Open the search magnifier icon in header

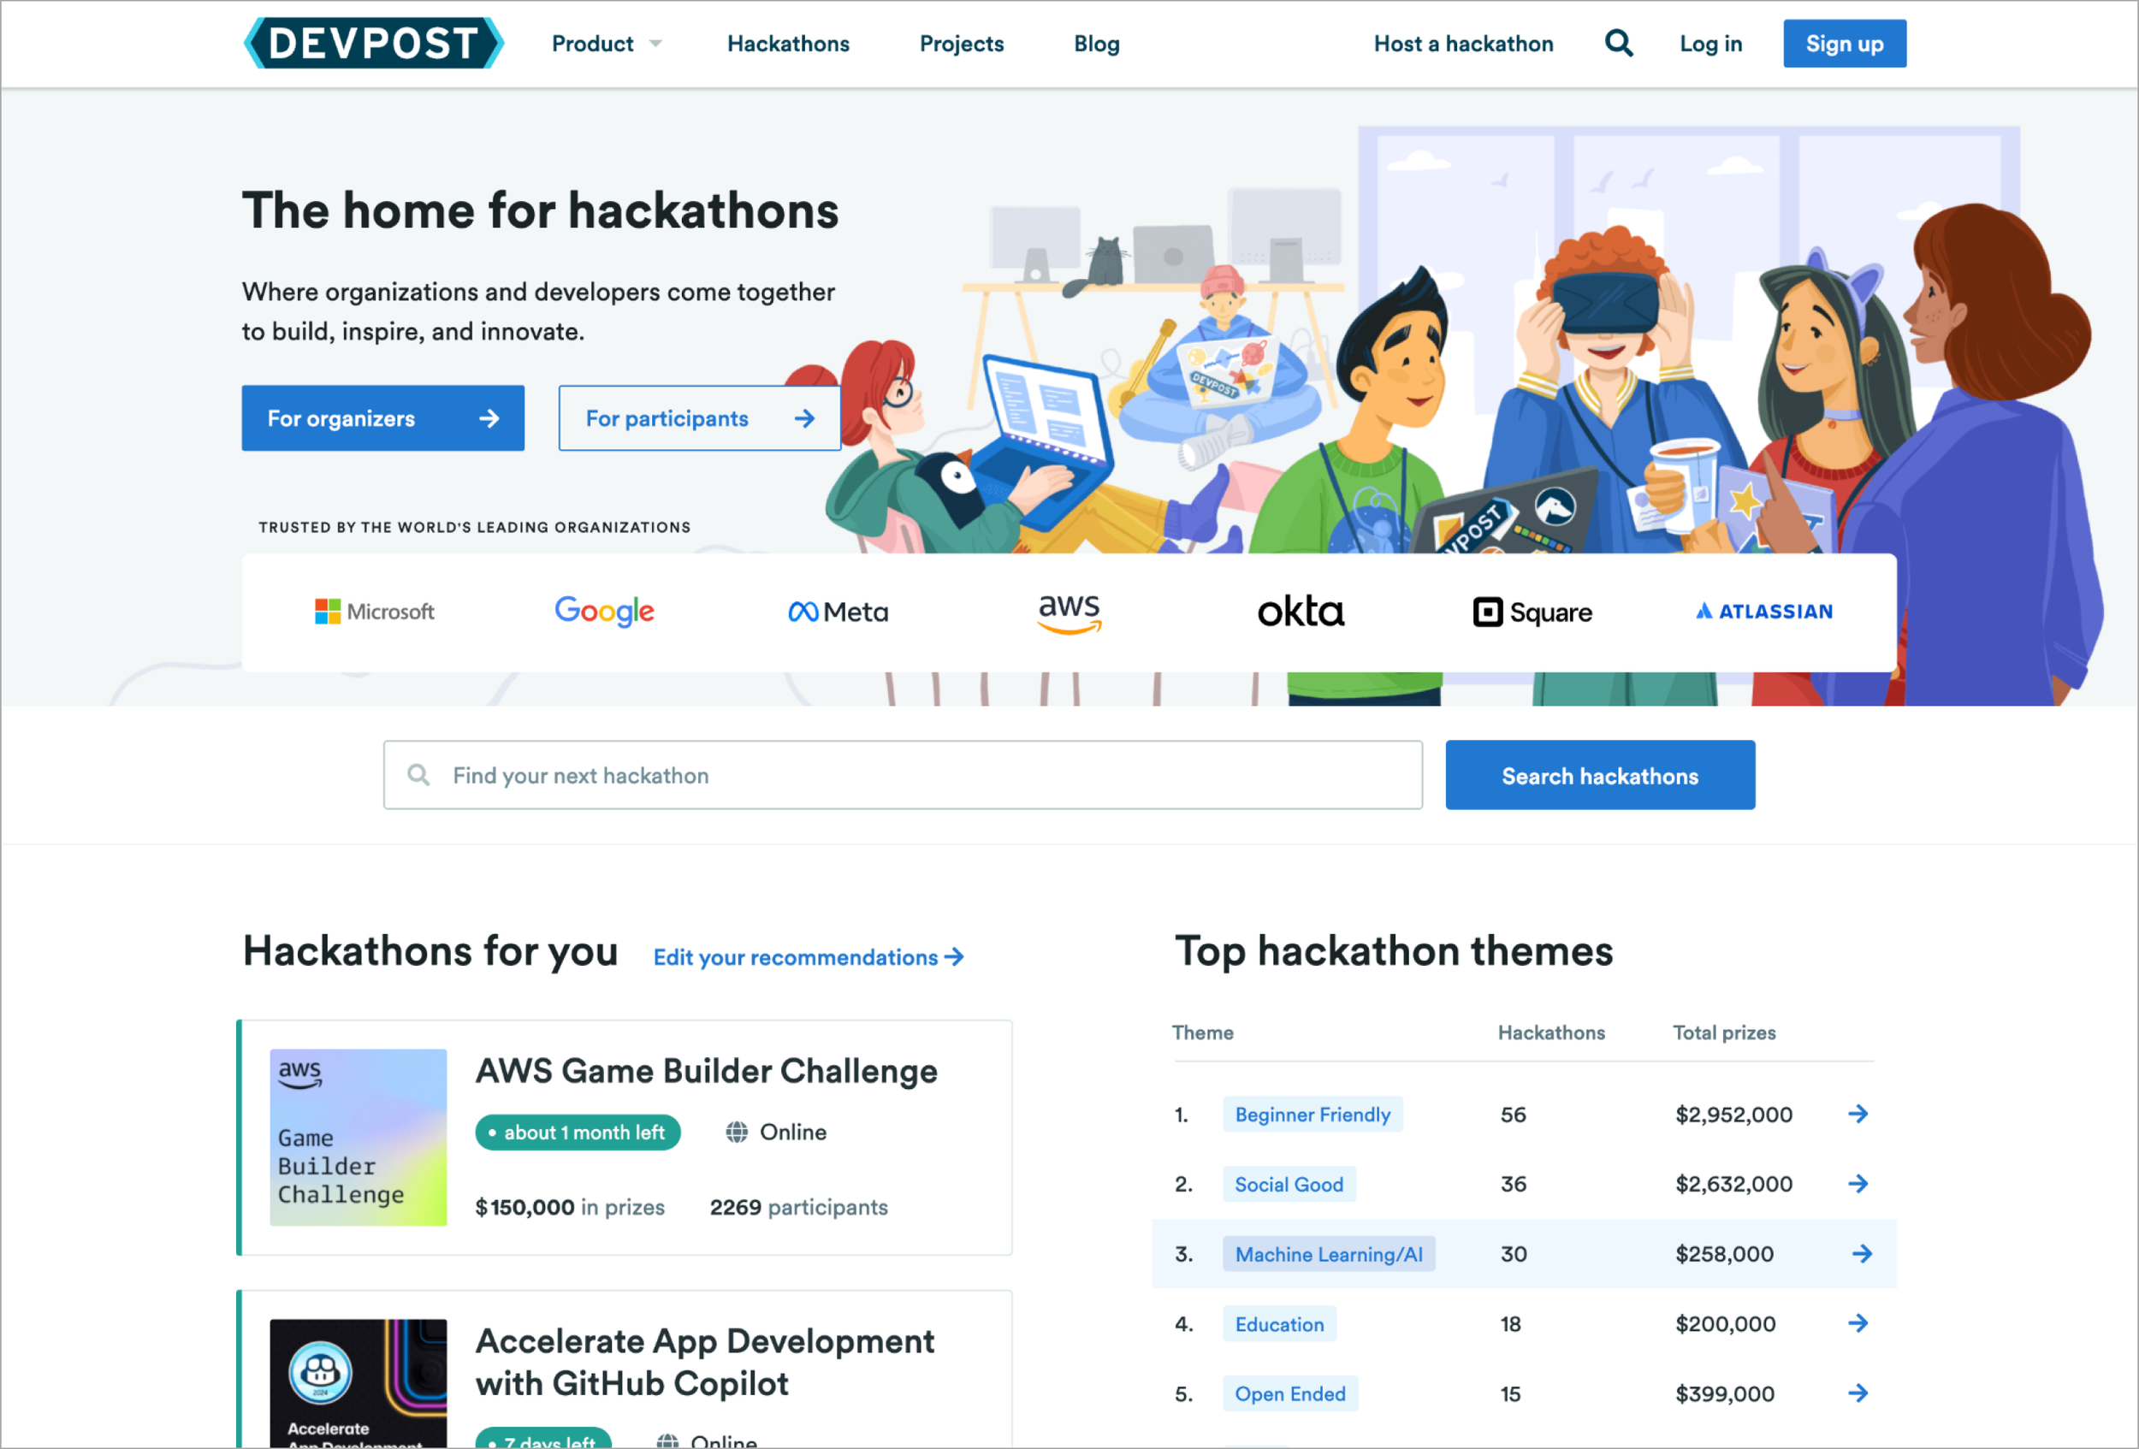coord(1619,44)
